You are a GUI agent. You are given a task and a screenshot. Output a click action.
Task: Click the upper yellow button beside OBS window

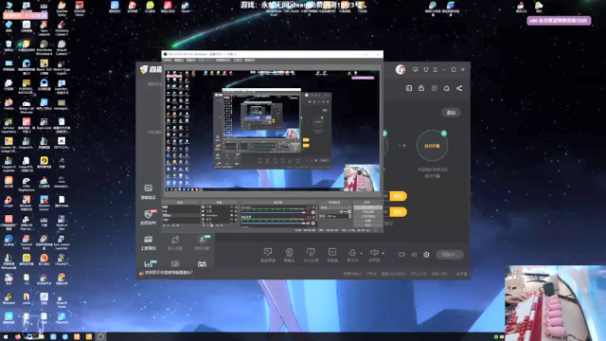tap(398, 196)
